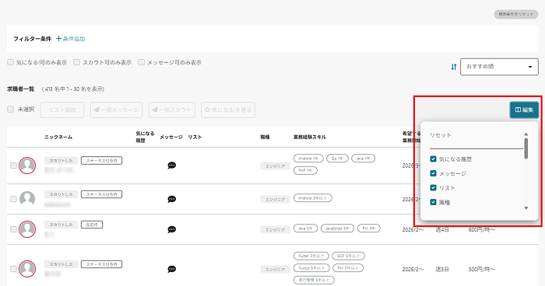
Task: Click the column popup scrollbar thumb
Action: tap(526, 148)
